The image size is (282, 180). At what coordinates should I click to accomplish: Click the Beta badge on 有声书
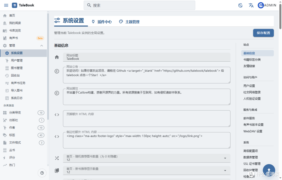(x=40, y=38)
